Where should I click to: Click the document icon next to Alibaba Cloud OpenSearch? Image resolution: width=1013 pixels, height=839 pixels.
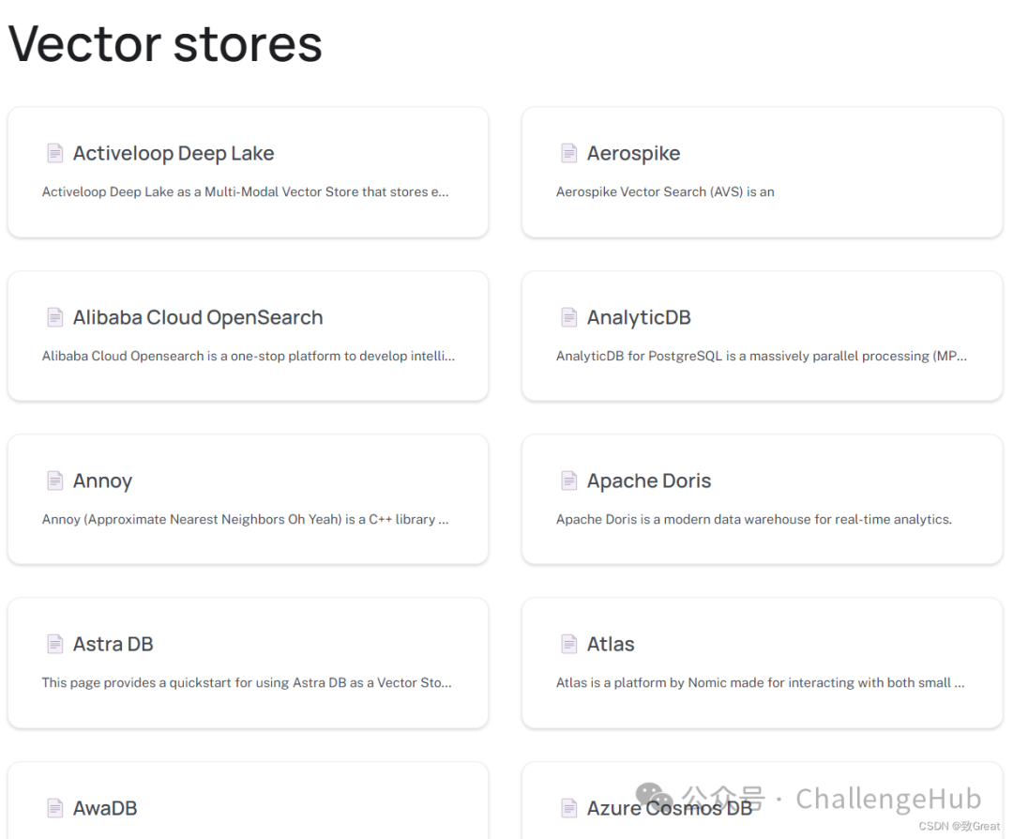point(55,317)
